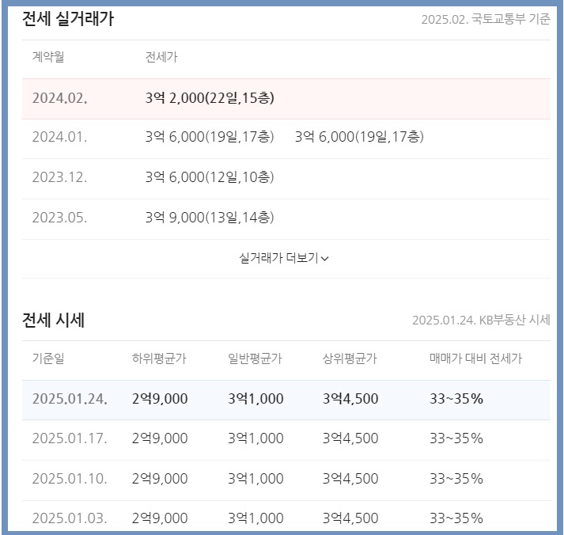Image resolution: width=564 pixels, height=535 pixels.
Task: Click the 2023.12. contract month cell
Action: [59, 177]
